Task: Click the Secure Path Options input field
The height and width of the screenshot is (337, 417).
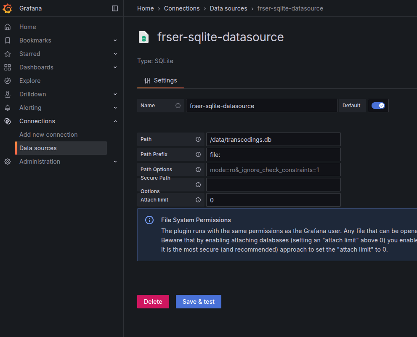Action: (x=274, y=185)
